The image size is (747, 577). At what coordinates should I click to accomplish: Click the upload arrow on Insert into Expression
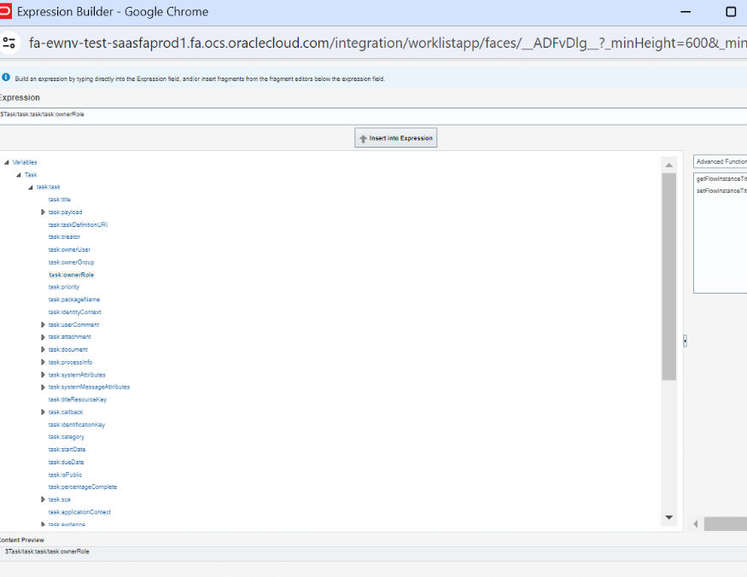click(362, 137)
